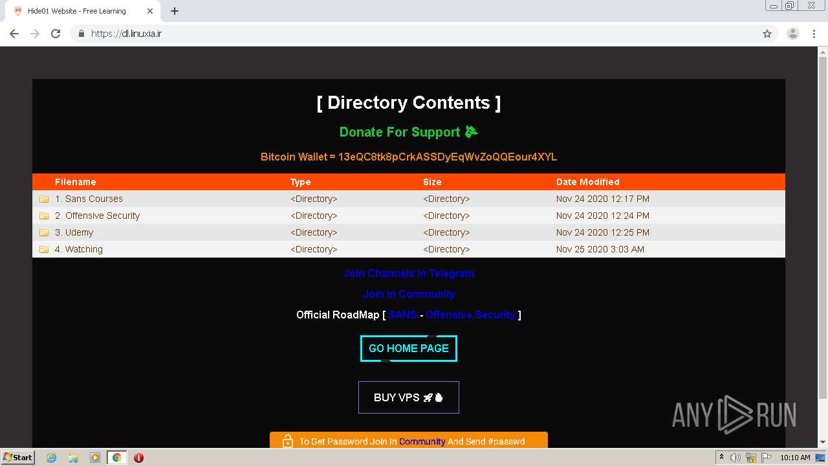
Task: Open the SANS roadmap link
Action: point(402,315)
